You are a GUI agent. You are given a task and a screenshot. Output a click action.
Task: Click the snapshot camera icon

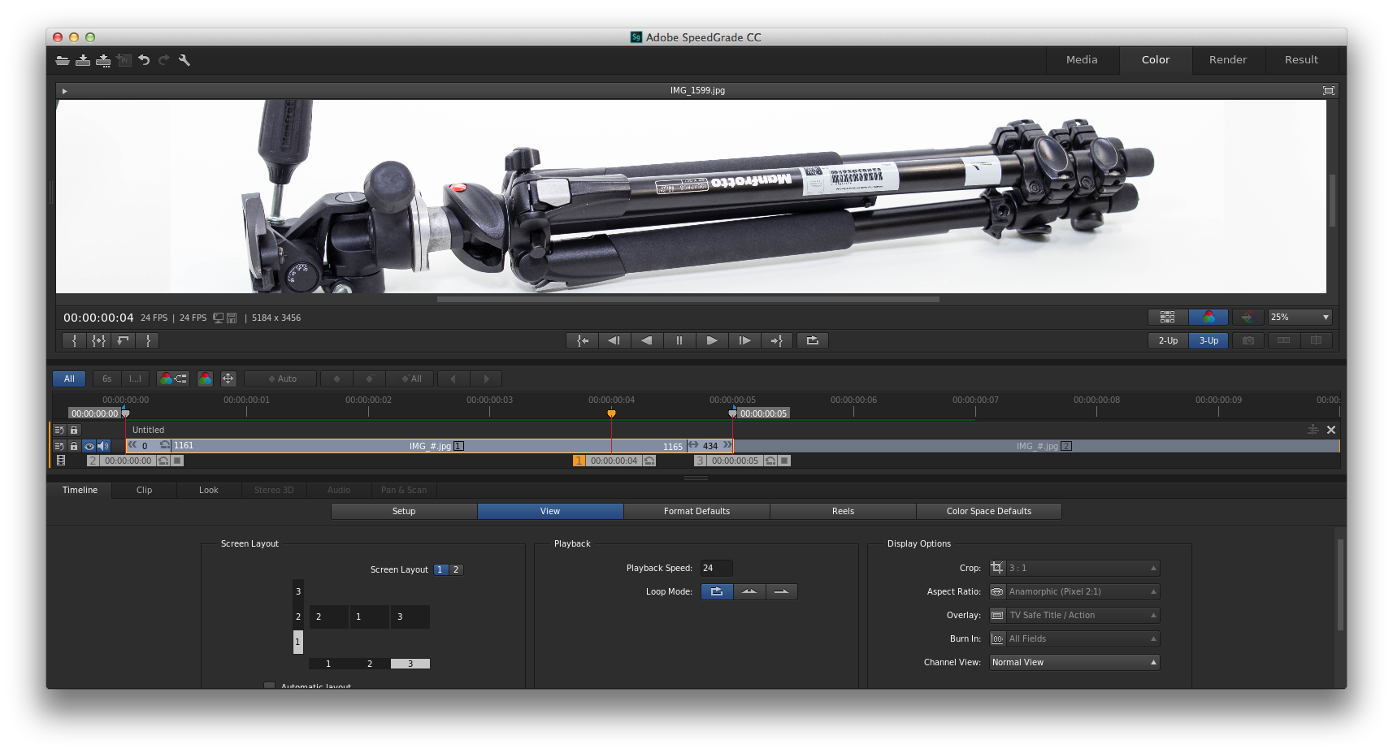point(1248,340)
